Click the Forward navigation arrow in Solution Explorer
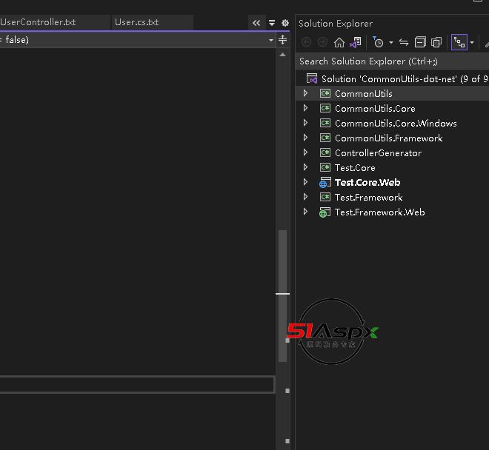This screenshot has width=489, height=450. [322, 42]
